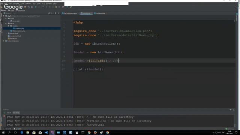Viewport: 240px width, 135px height.
Task: Hide the Project tool window
Action: click(x=58, y=13)
